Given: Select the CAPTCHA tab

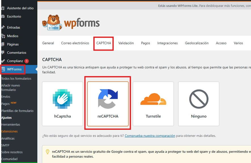Looking at the screenshot, I should pos(104,43).
